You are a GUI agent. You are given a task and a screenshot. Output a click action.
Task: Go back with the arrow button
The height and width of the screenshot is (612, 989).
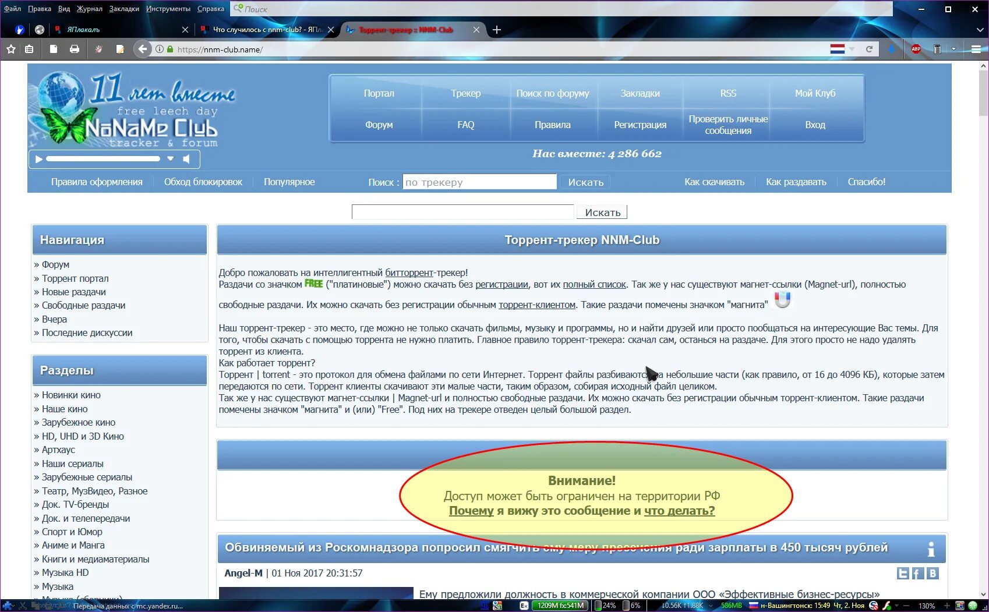tap(142, 49)
